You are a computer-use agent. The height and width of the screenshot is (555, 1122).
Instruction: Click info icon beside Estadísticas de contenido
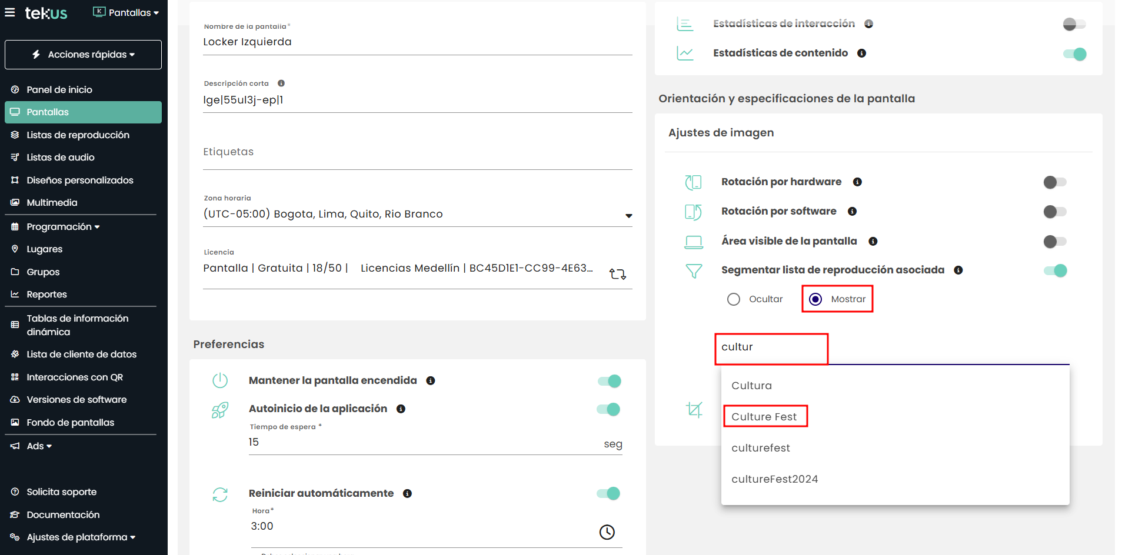[861, 54]
